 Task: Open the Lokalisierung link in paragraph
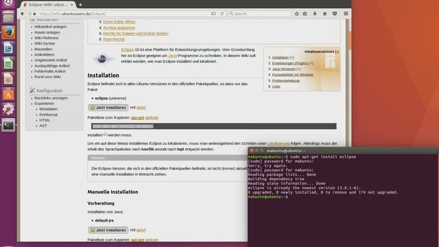coord(278,143)
